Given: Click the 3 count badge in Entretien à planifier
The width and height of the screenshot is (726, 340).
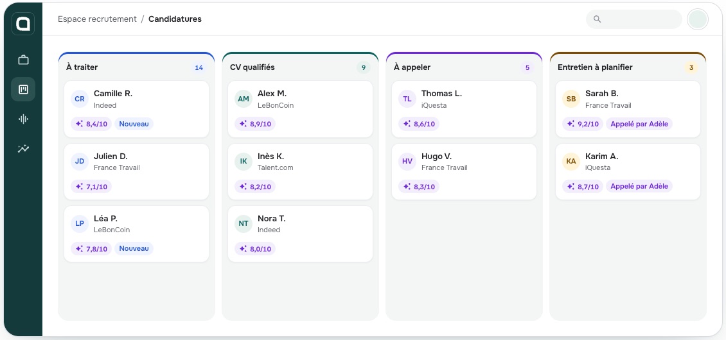Looking at the screenshot, I should point(691,67).
